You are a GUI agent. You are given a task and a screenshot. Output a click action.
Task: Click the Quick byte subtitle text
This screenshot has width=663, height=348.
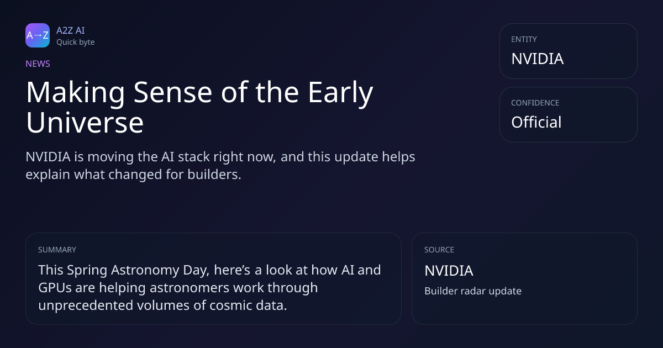[x=75, y=42]
